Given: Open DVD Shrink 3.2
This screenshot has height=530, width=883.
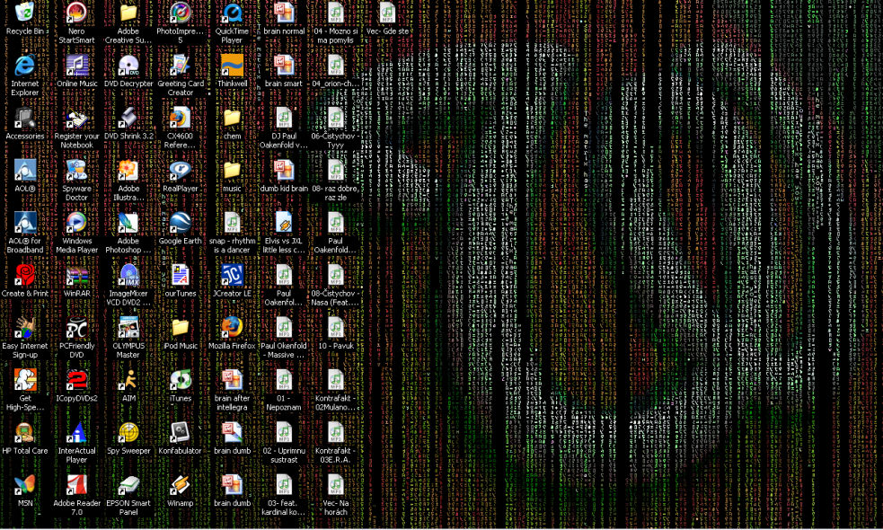Looking at the screenshot, I should point(128,117).
